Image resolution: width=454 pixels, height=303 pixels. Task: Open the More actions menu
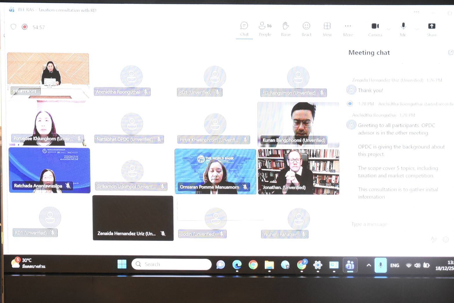(348, 29)
